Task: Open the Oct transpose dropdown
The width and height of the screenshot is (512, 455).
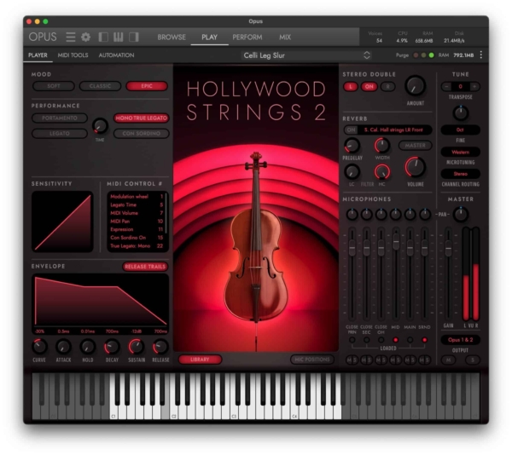Action: (461, 130)
